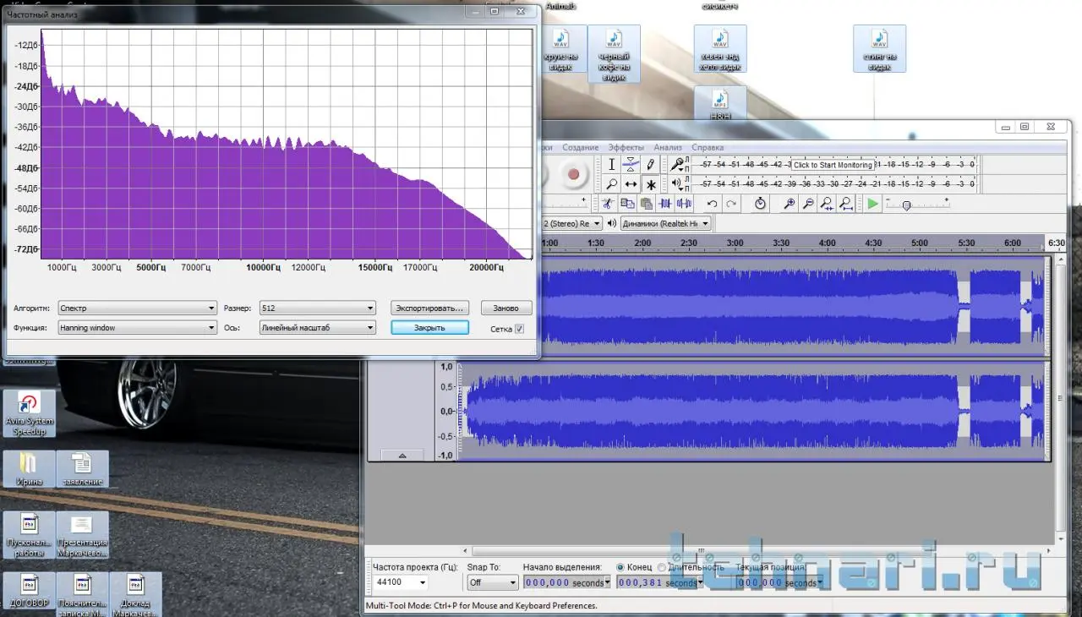The image size is (1082, 617).
Task: Adjust the playback speed slider
Action: click(x=906, y=205)
